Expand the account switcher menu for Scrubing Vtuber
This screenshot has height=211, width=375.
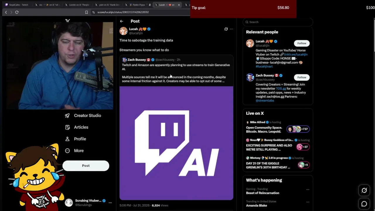tap(110, 203)
